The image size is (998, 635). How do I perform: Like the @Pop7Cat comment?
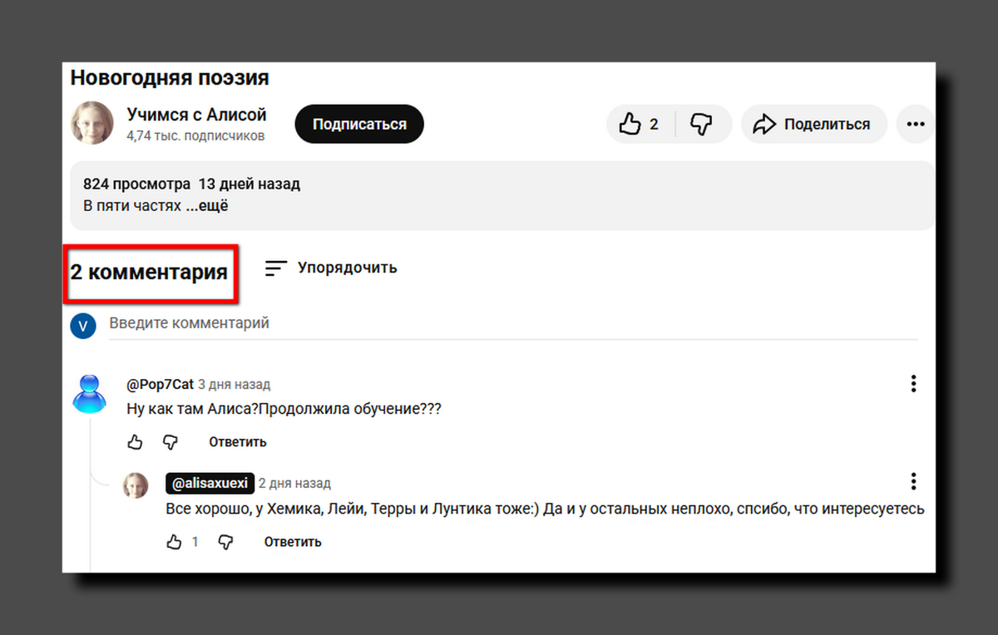coord(136,442)
